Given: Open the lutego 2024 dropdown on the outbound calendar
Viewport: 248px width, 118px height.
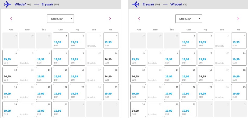Looking at the screenshot, I should tap(60, 19).
